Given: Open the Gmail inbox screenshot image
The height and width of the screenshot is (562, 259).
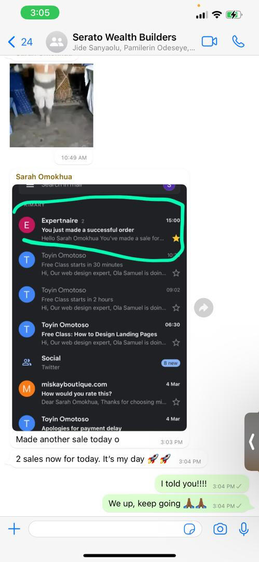Looking at the screenshot, I should click(100, 308).
